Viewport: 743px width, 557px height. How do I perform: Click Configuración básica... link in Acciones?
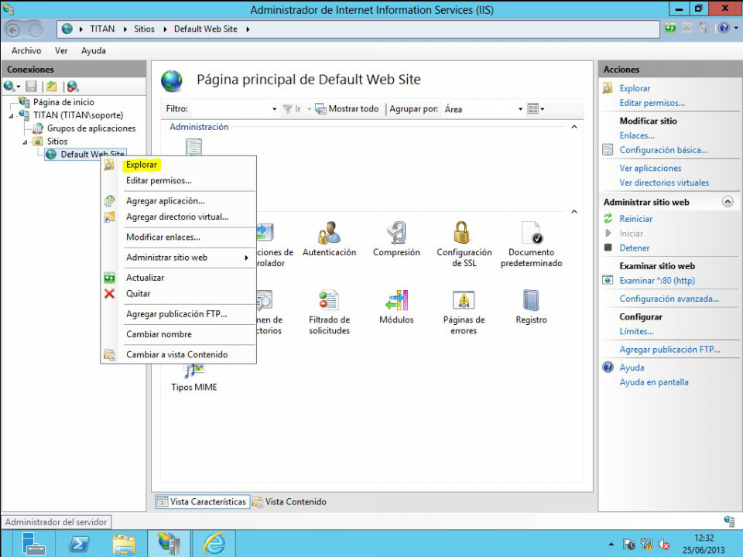[x=663, y=150]
